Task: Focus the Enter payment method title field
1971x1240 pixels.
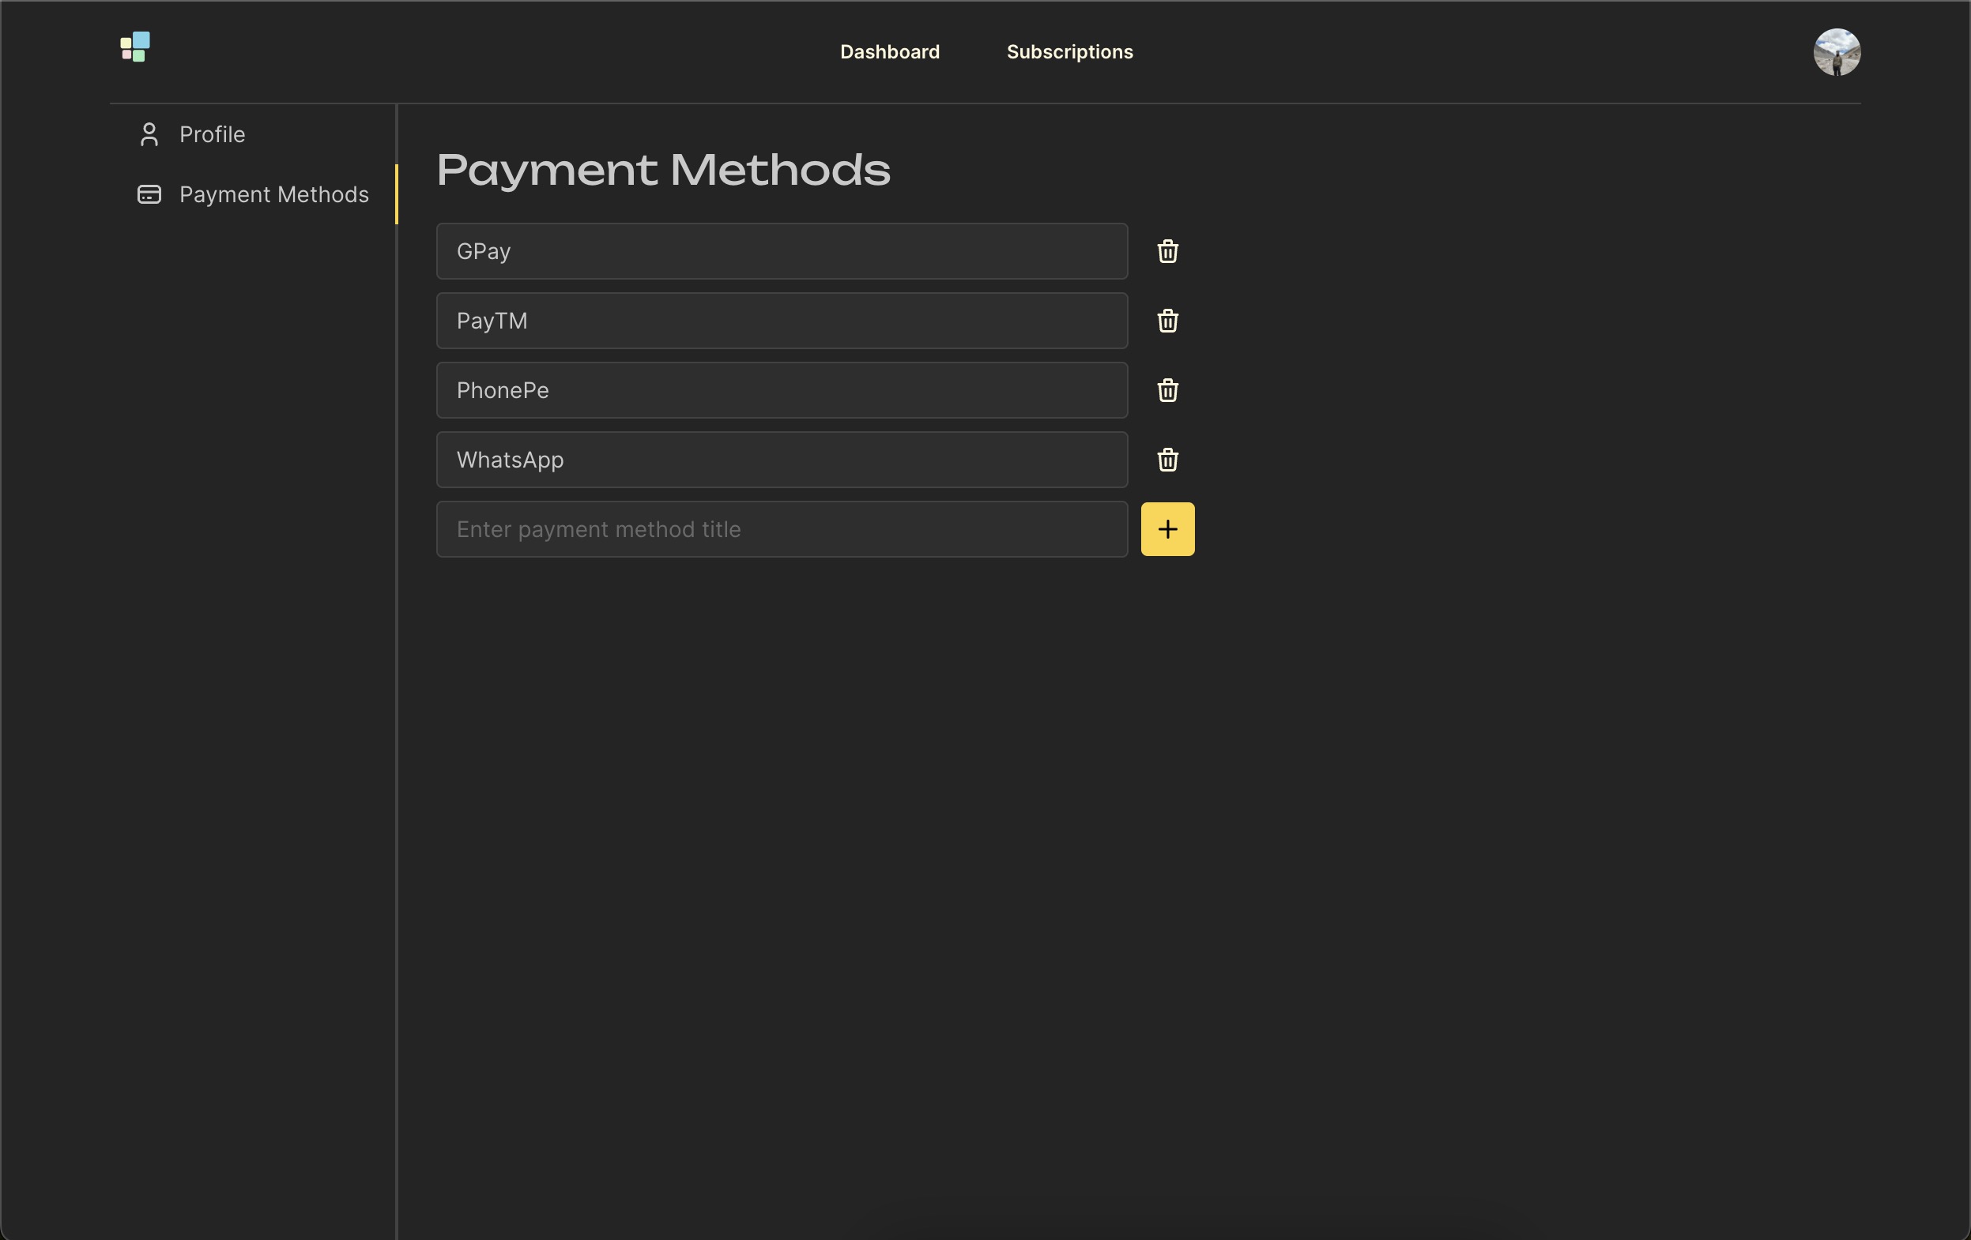Action: [782, 529]
